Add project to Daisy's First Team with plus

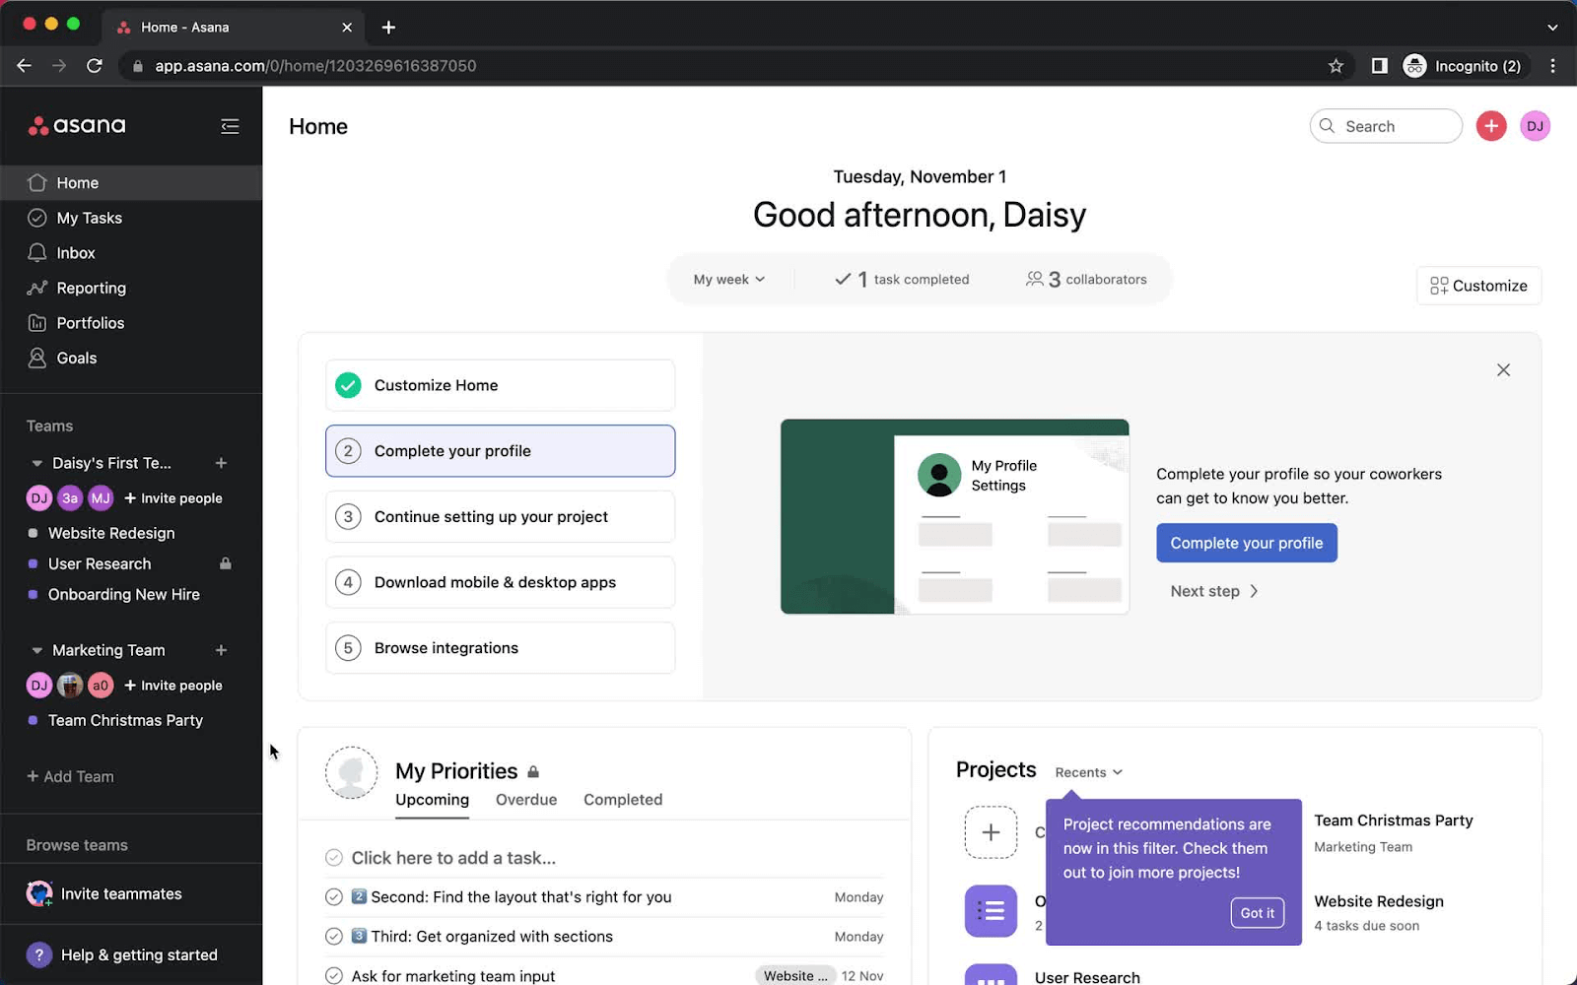click(x=221, y=463)
